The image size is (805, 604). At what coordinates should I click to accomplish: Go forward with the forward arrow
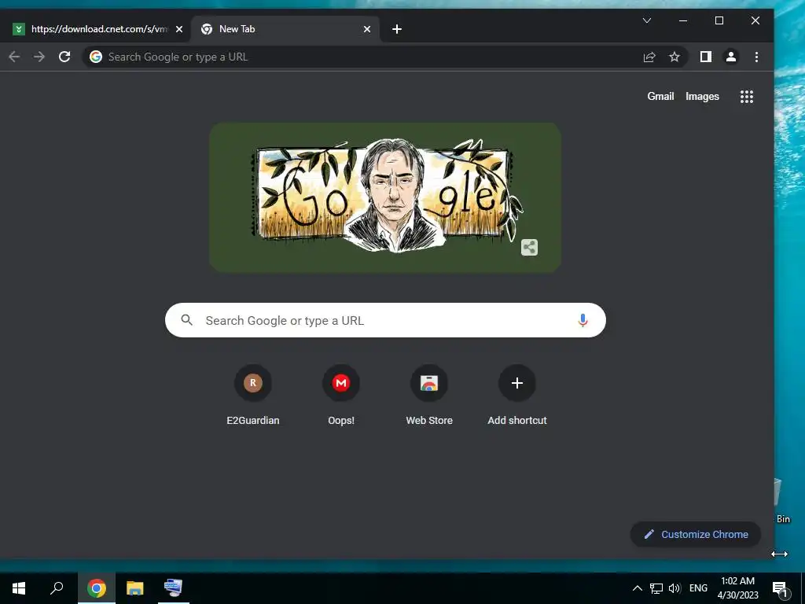(x=39, y=57)
